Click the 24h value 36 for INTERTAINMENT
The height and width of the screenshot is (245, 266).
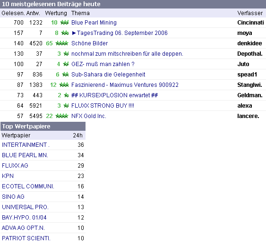(81, 144)
